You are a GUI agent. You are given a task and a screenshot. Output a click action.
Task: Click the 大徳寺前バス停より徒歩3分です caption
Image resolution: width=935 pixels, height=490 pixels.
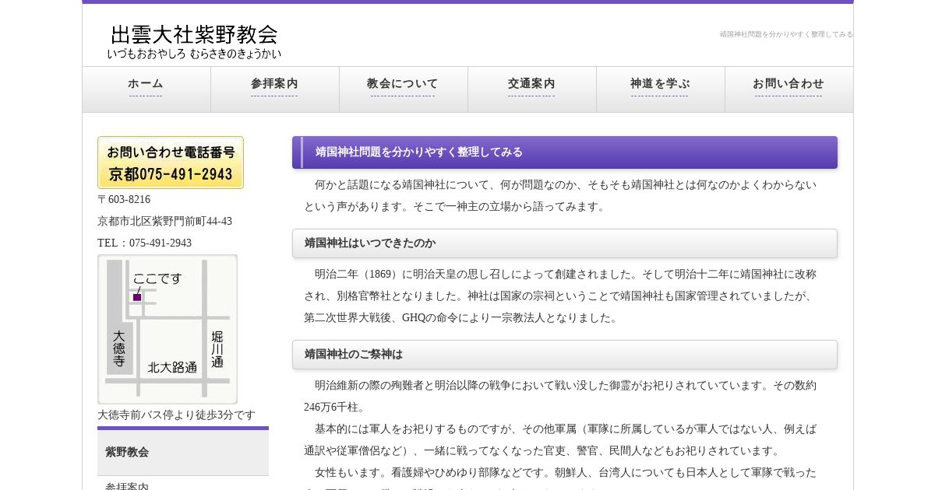tap(176, 415)
